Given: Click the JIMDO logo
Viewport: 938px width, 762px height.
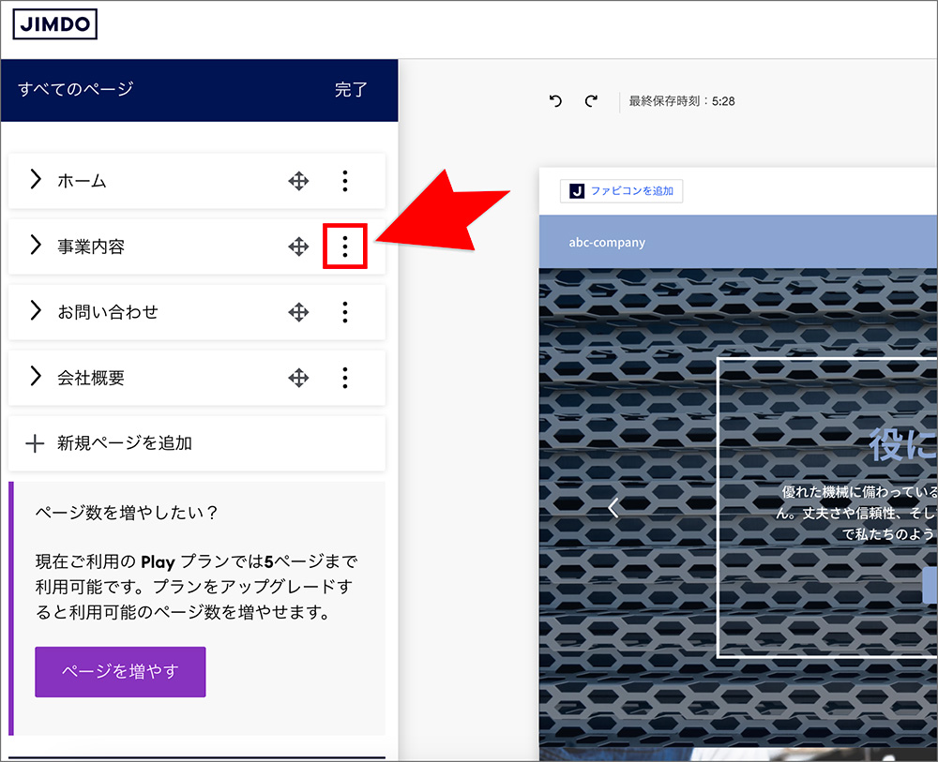Looking at the screenshot, I should tap(55, 24).
